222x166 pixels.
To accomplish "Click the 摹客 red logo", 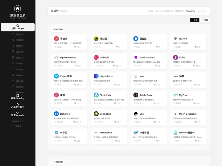I will 56,95.
